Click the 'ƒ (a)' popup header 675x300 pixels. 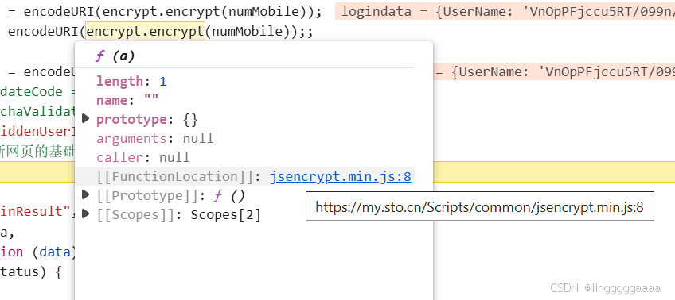coord(115,56)
